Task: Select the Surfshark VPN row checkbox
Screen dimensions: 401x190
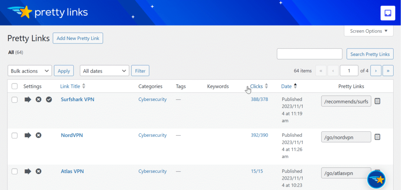Action: pos(14,100)
